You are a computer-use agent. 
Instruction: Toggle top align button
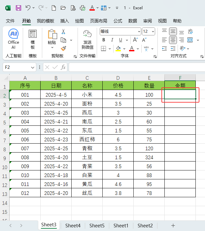click(164, 31)
